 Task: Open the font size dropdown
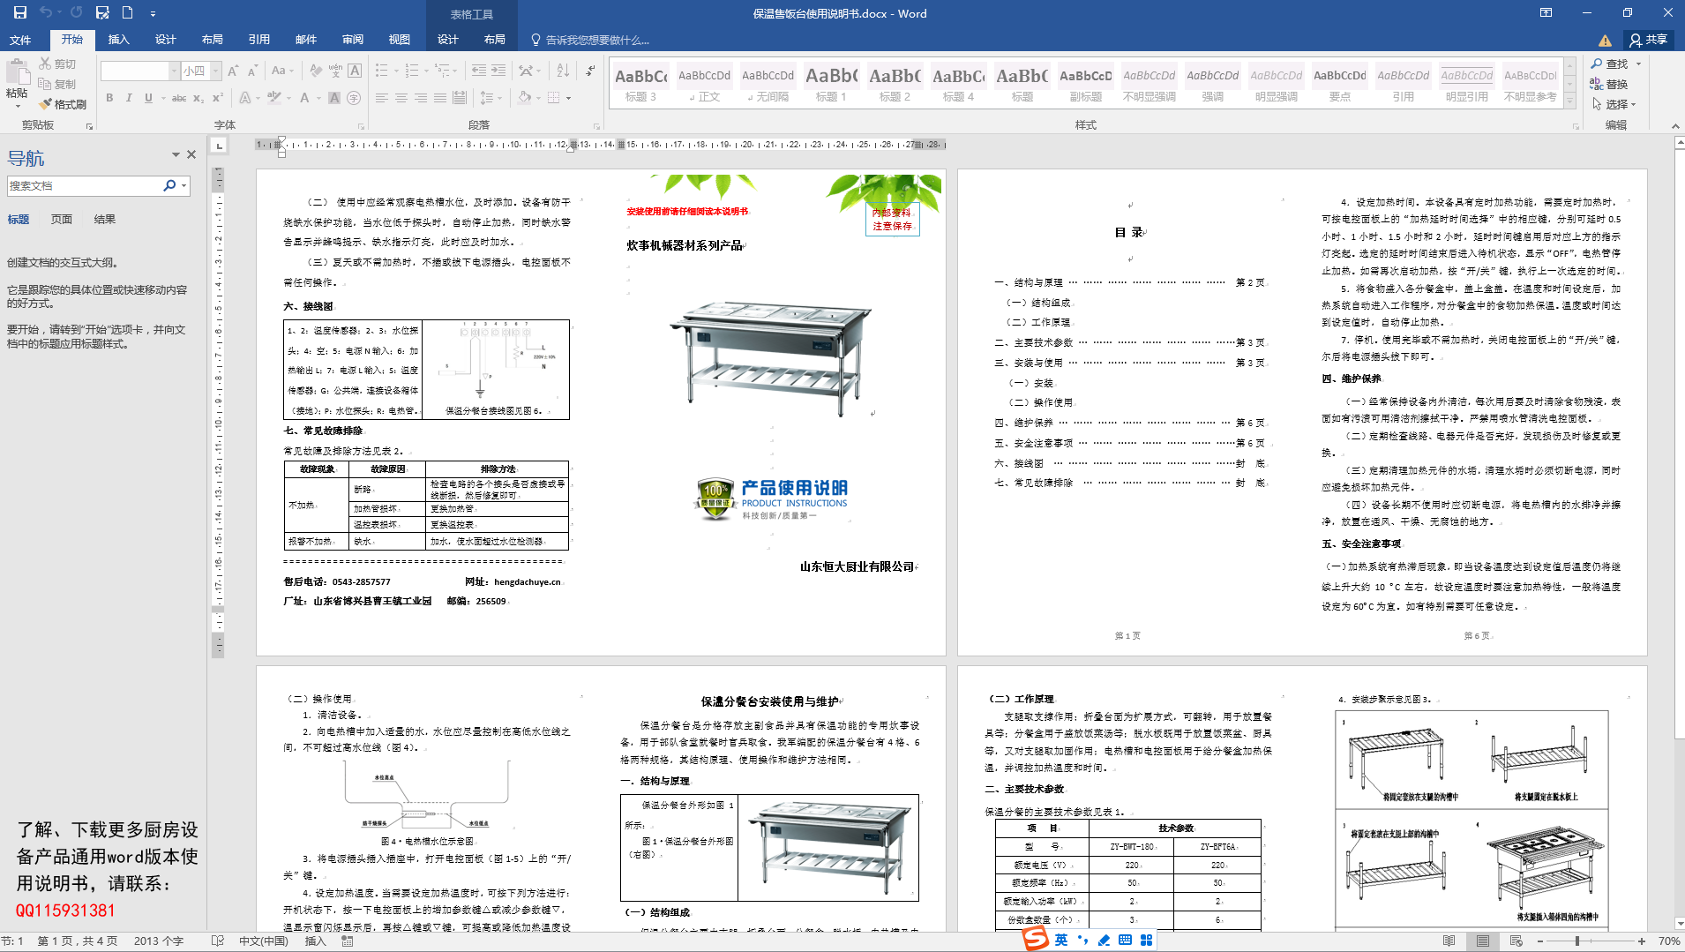[x=215, y=71]
